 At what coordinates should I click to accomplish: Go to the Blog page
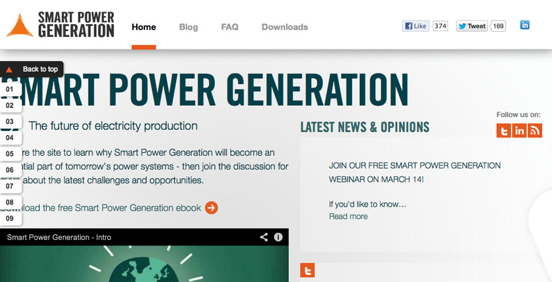tap(189, 27)
